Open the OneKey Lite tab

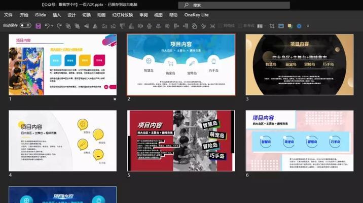pyautogui.click(x=196, y=15)
